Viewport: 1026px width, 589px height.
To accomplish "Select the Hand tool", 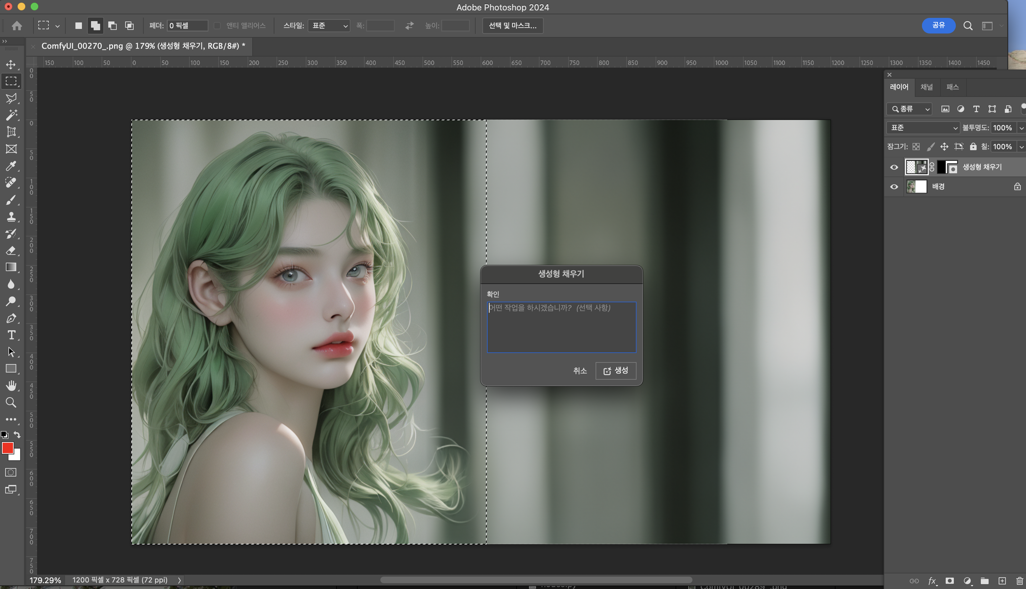I will (11, 386).
